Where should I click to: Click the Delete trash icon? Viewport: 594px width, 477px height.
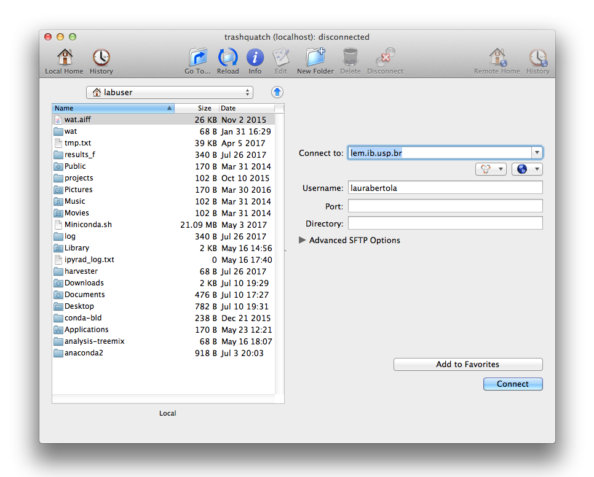350,61
